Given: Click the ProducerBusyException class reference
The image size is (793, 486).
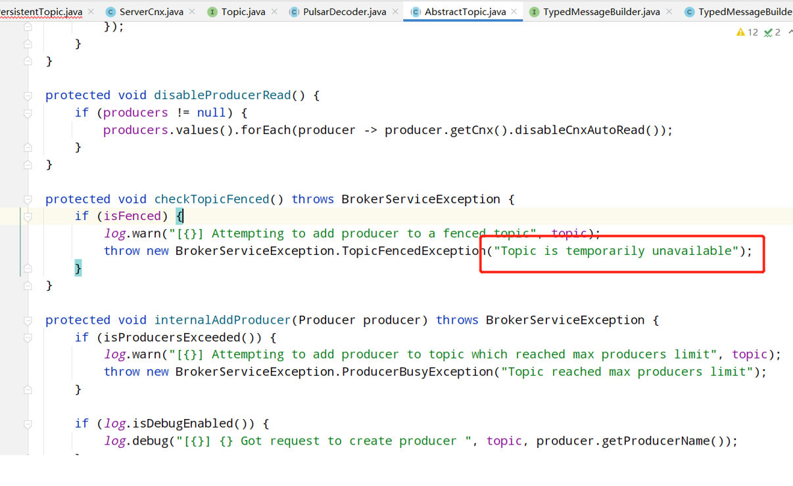Looking at the screenshot, I should (417, 372).
